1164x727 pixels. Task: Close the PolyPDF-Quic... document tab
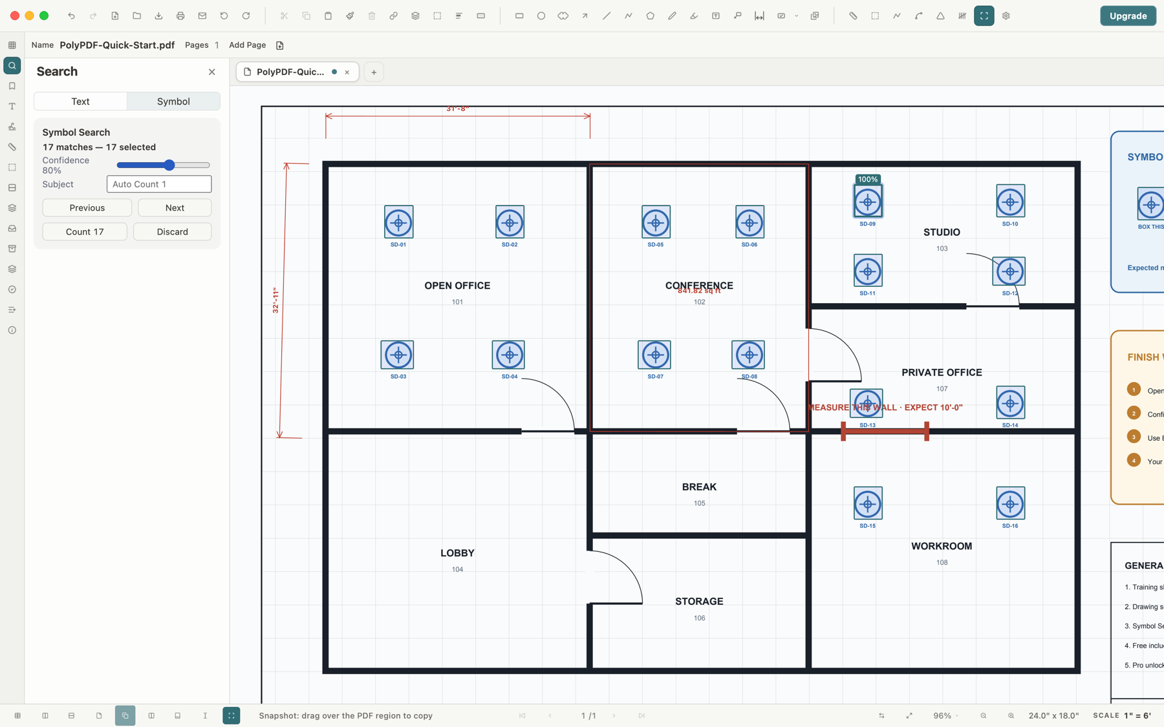[x=347, y=72]
